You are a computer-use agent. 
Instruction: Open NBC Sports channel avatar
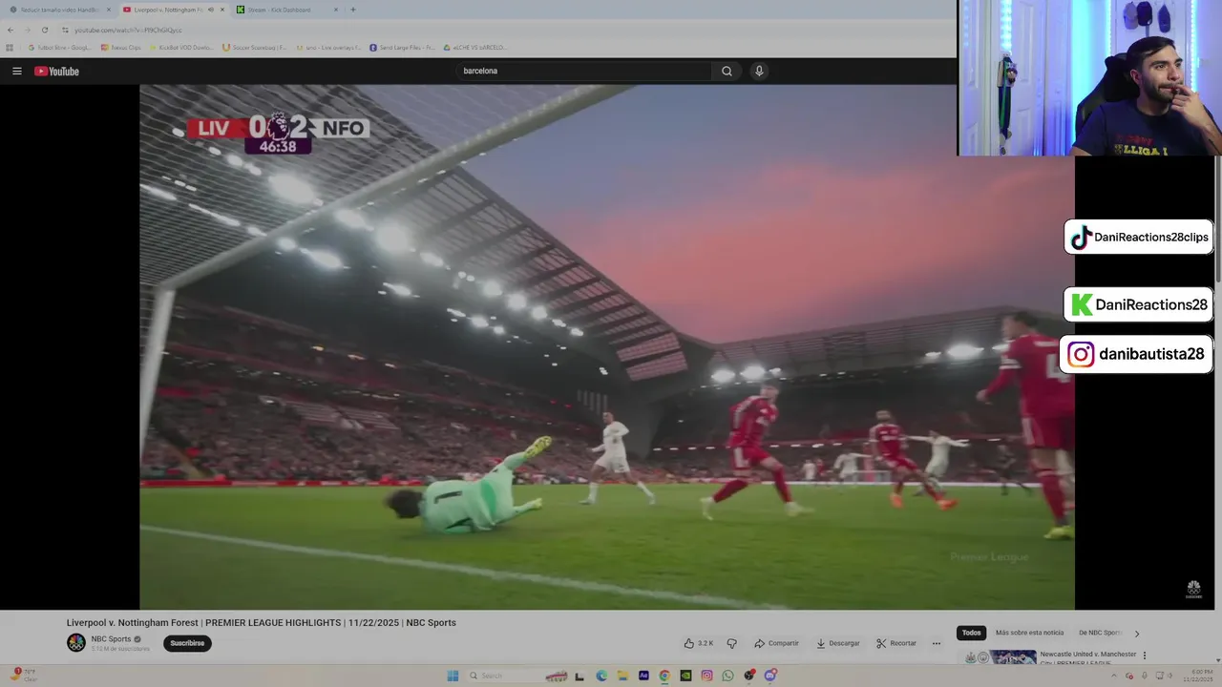[76, 643]
